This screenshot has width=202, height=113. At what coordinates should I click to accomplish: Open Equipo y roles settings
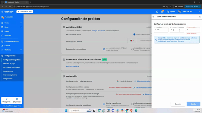(x=8, y=71)
